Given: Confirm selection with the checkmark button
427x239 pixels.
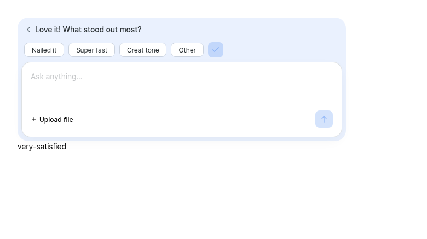Looking at the screenshot, I should click(216, 50).
